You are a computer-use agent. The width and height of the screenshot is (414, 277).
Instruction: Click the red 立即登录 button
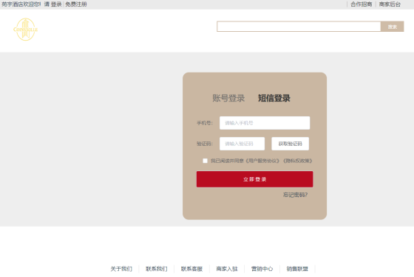pos(254,179)
